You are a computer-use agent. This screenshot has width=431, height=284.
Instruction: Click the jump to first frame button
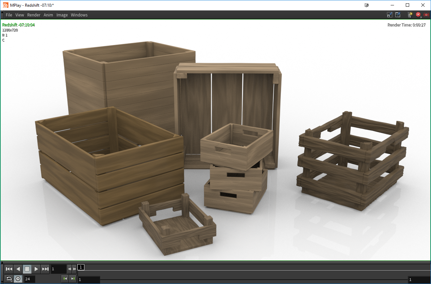click(x=9, y=269)
